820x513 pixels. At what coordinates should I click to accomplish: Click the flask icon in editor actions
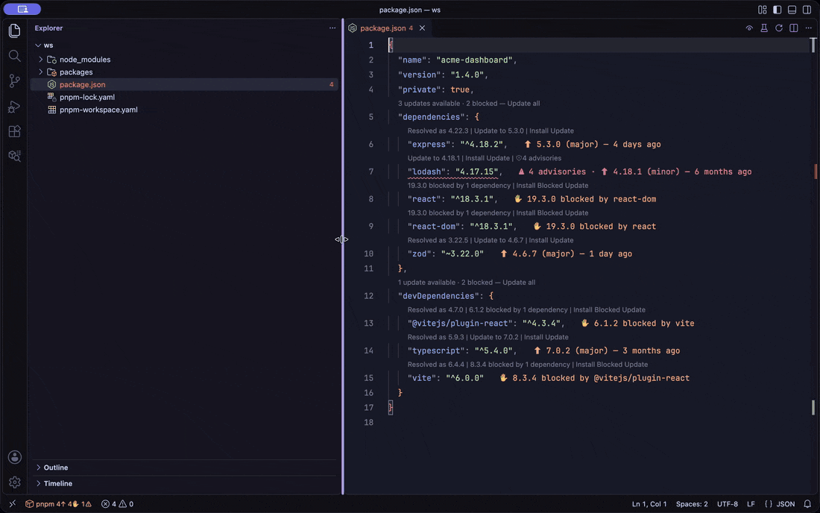point(764,28)
